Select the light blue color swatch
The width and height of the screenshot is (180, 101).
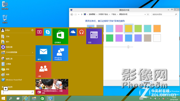click(x=110, y=29)
